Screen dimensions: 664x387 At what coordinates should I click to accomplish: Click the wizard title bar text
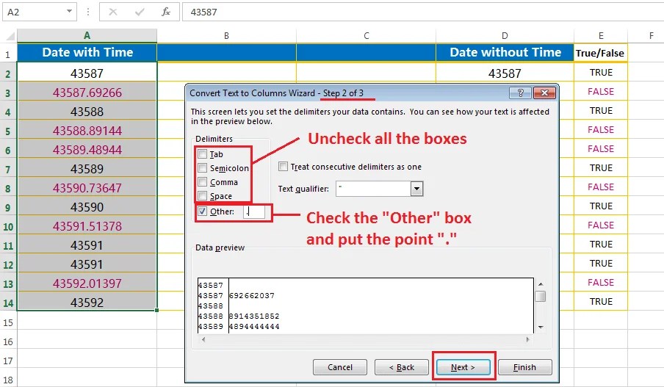(276, 93)
